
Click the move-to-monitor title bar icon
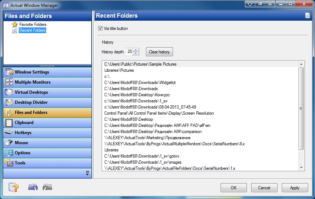tap(250, 4)
